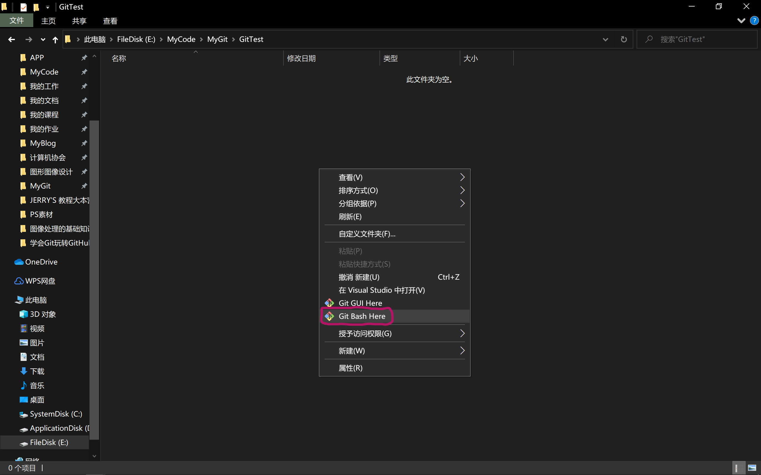The width and height of the screenshot is (761, 475).
Task: Expand 分组依据(P) submenu
Action: coord(462,203)
